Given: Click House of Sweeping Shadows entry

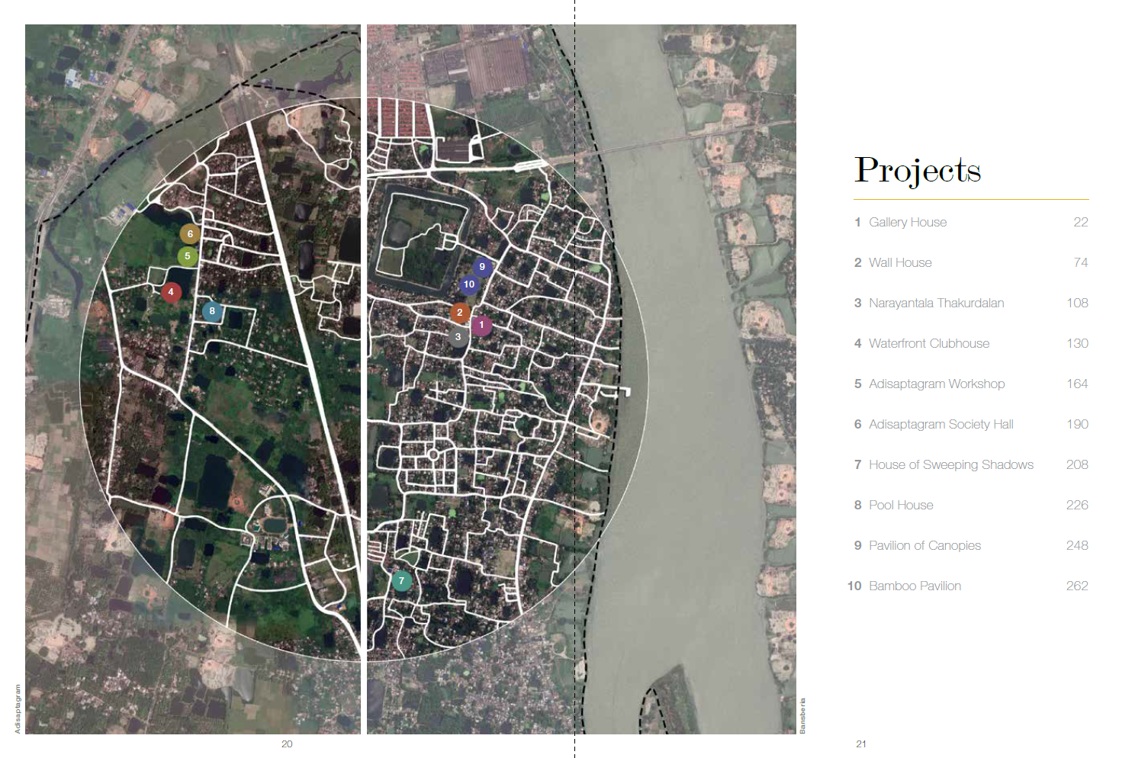Looking at the screenshot, I should tap(950, 464).
